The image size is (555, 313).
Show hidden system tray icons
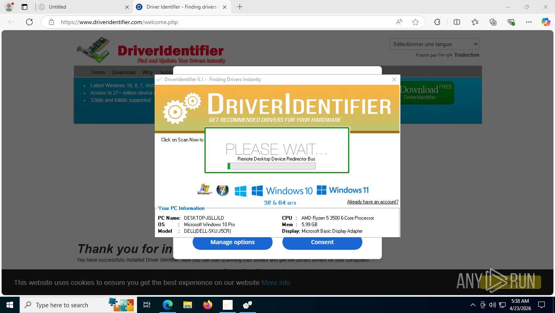pos(473,305)
